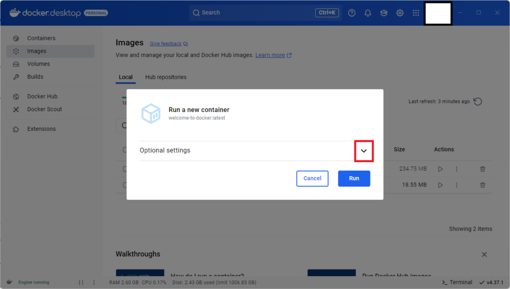Viewport: 510px width, 289px height.
Task: Click the RAM 2.60 GB indicator
Action: coord(124,283)
